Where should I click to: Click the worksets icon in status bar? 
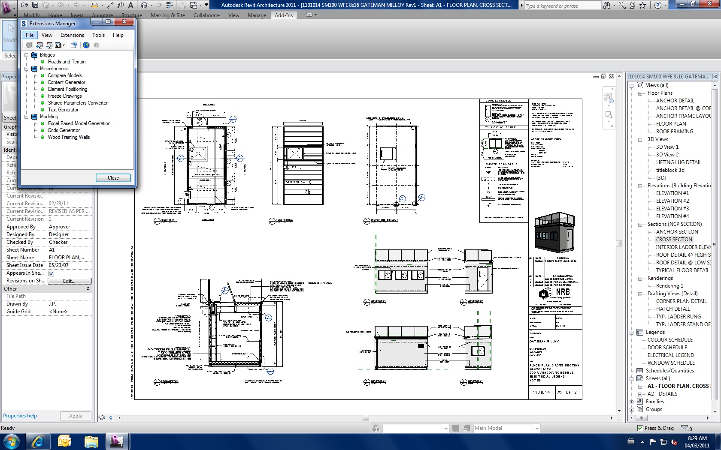376,428
